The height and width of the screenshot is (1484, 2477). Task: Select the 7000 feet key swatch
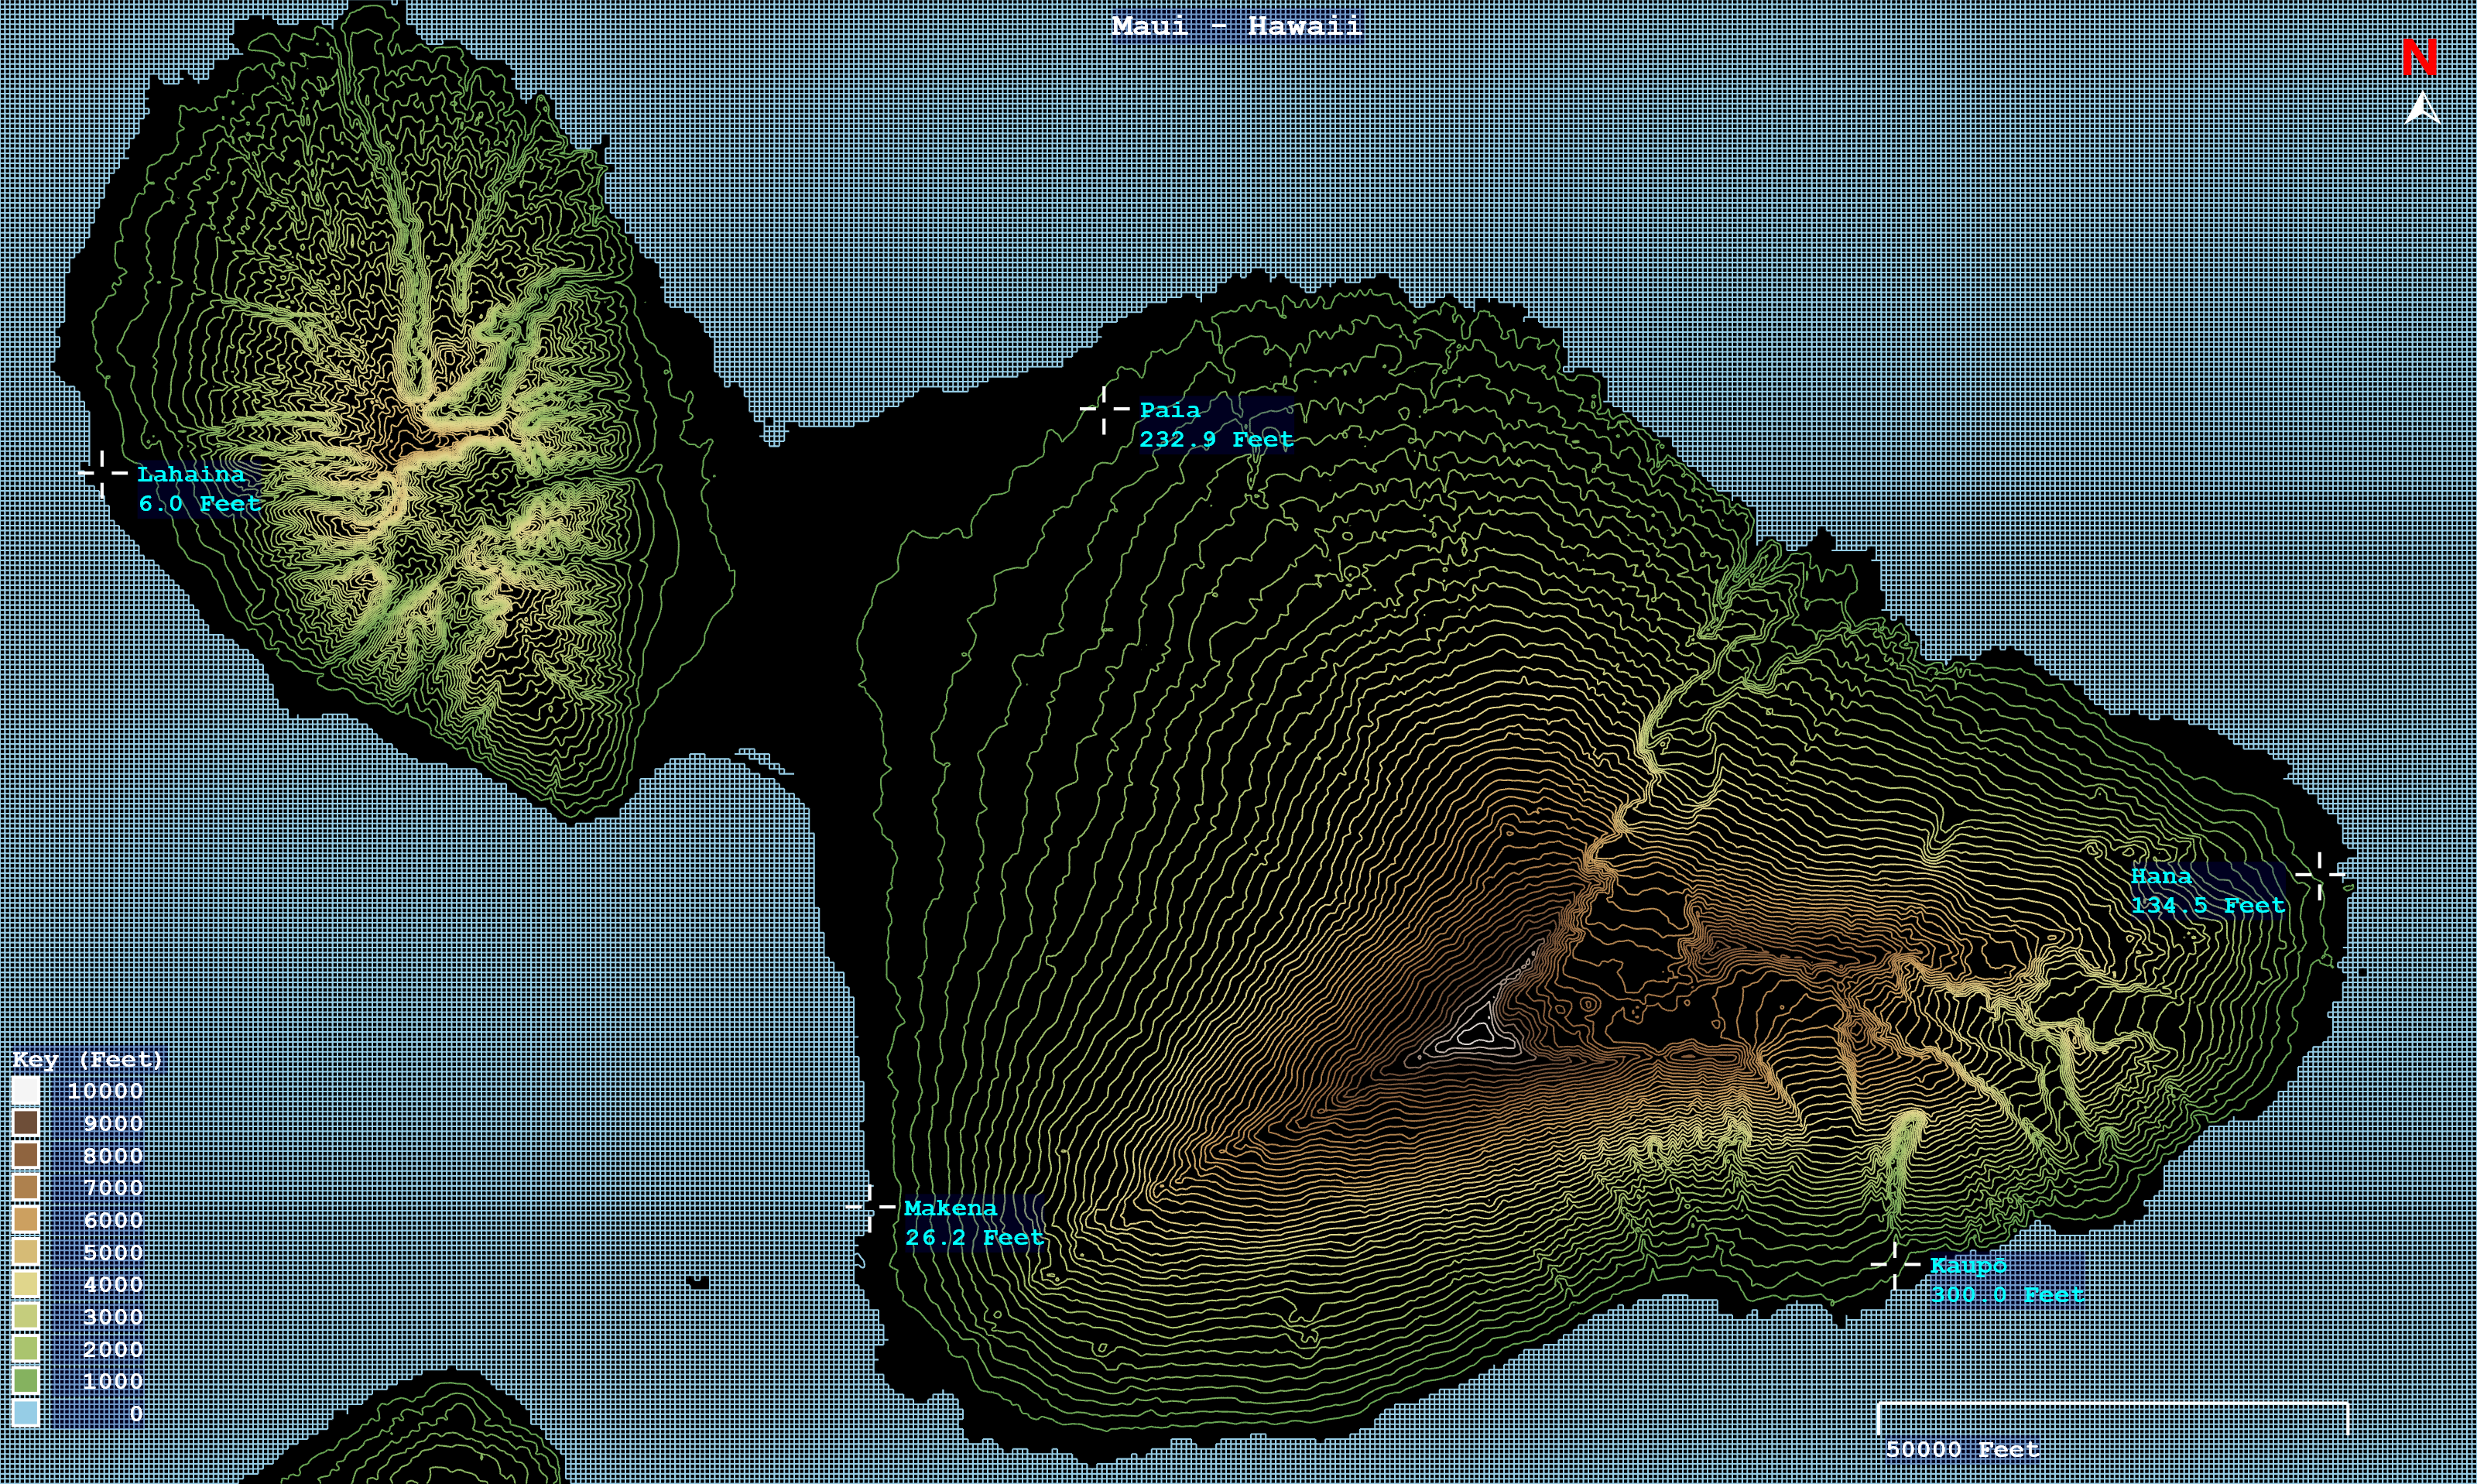(26, 1188)
